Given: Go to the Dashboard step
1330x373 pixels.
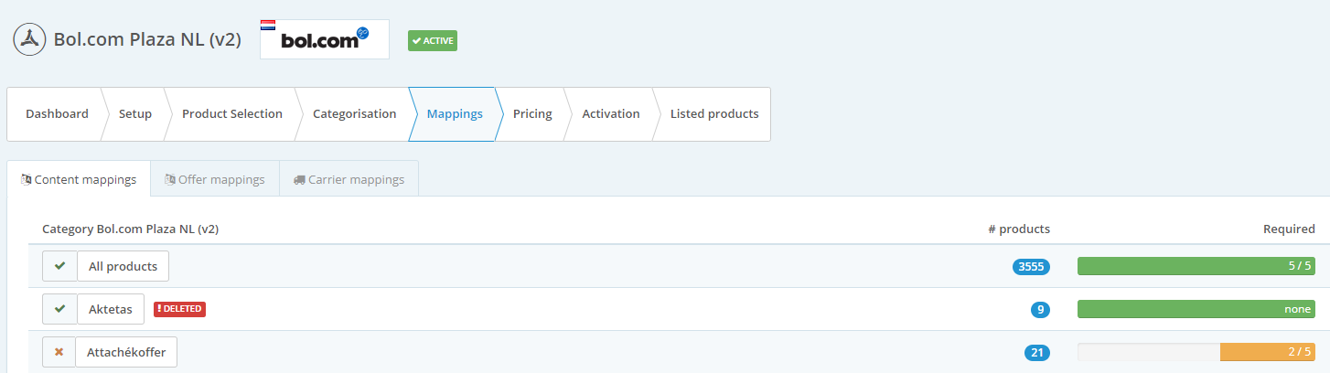Looking at the screenshot, I should pyautogui.click(x=57, y=114).
